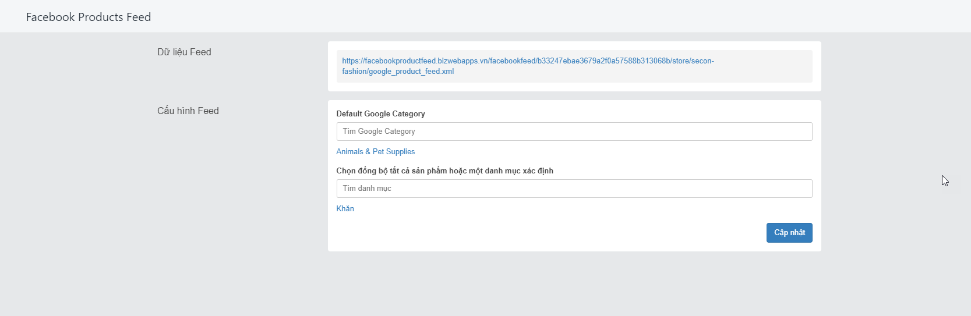This screenshot has width=971, height=316.
Task: Click the word Feed in the page title
Action: click(139, 17)
